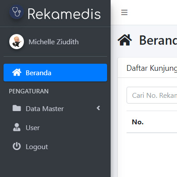This screenshot has height=177, width=177.
Task: Expand Data Master using the chevron arrow
Action: click(x=98, y=108)
